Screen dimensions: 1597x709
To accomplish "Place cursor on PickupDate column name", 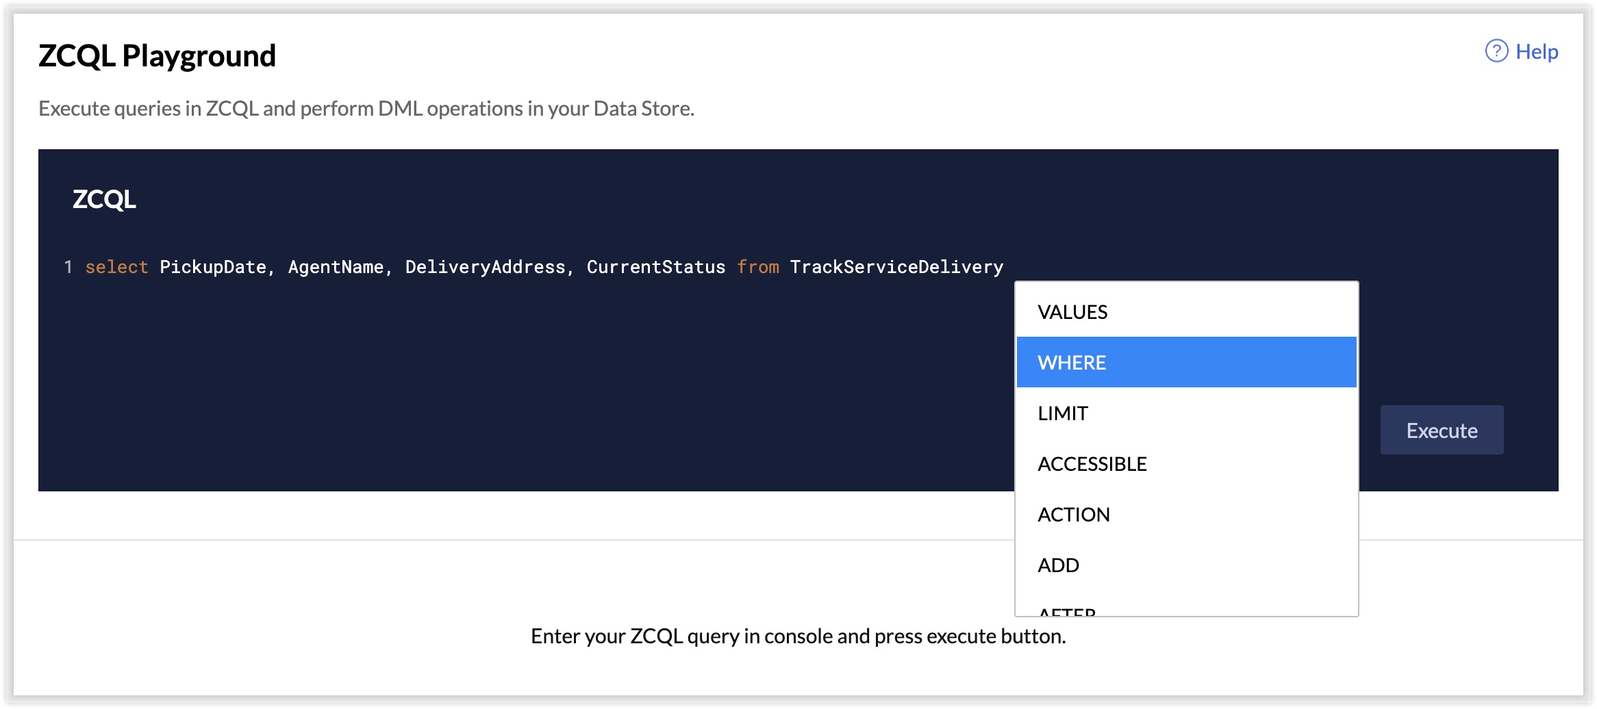I will 213,267.
